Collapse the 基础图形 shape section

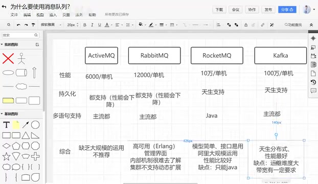point(2,113)
